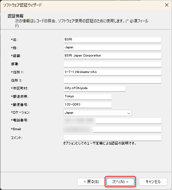Cancel the wizard with the キャンセル button

coord(153,182)
